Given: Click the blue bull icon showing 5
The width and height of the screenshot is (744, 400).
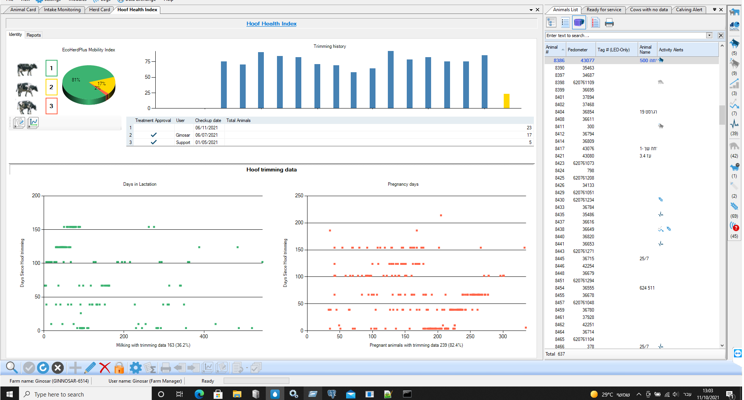Looking at the screenshot, I should (734, 43).
